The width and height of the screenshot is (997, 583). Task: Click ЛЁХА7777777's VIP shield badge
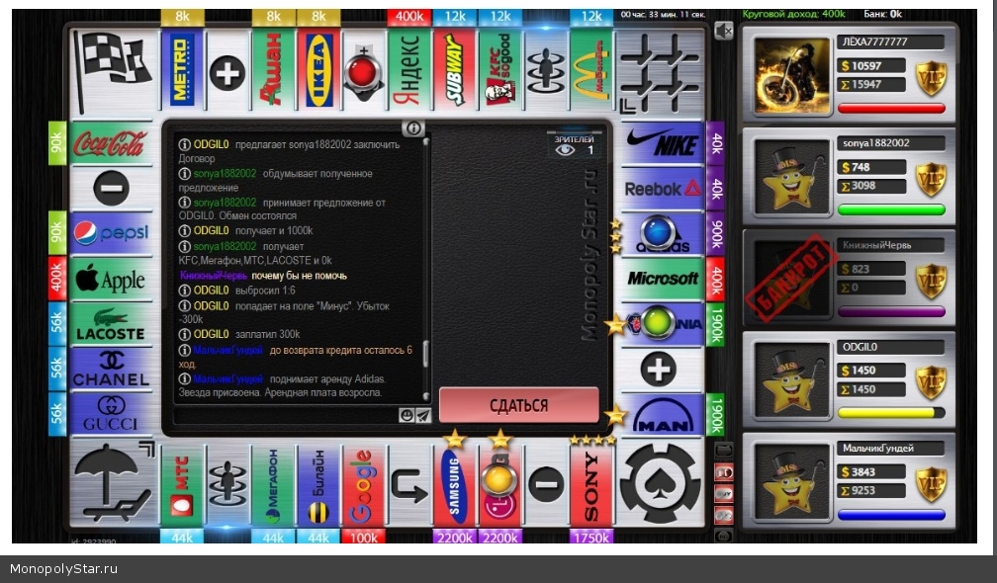[x=931, y=79]
